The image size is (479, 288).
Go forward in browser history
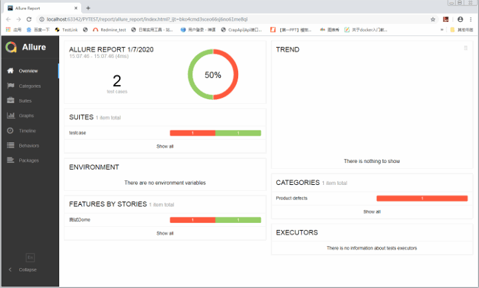pyautogui.click(x=19, y=19)
